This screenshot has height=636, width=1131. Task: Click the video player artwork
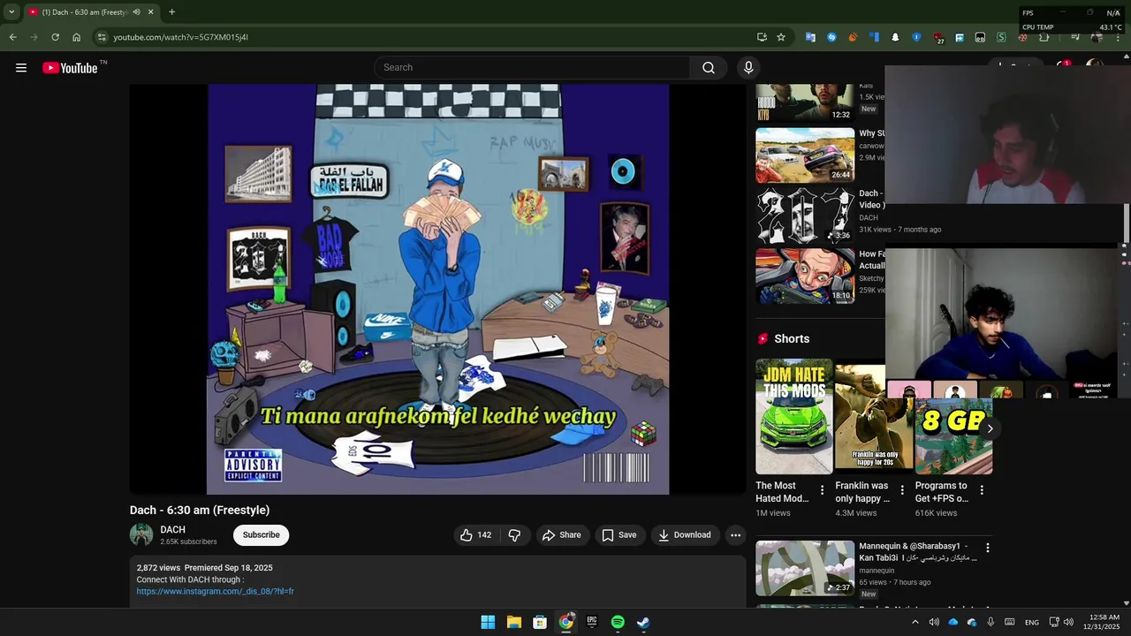pos(437,289)
